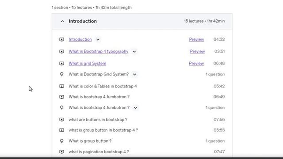Open the Introduction lecture link
Viewport: 283px width, 159px height.
80,39
